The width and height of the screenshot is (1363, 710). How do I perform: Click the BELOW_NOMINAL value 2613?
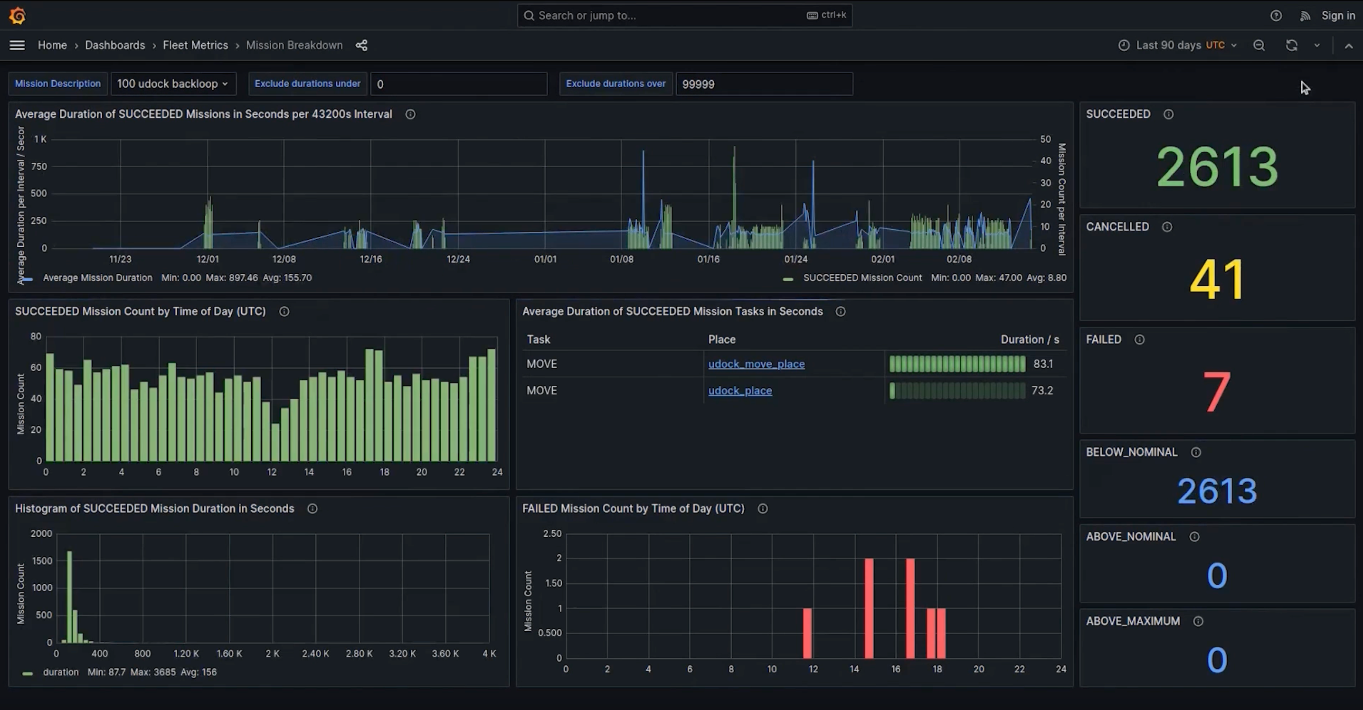tap(1217, 491)
